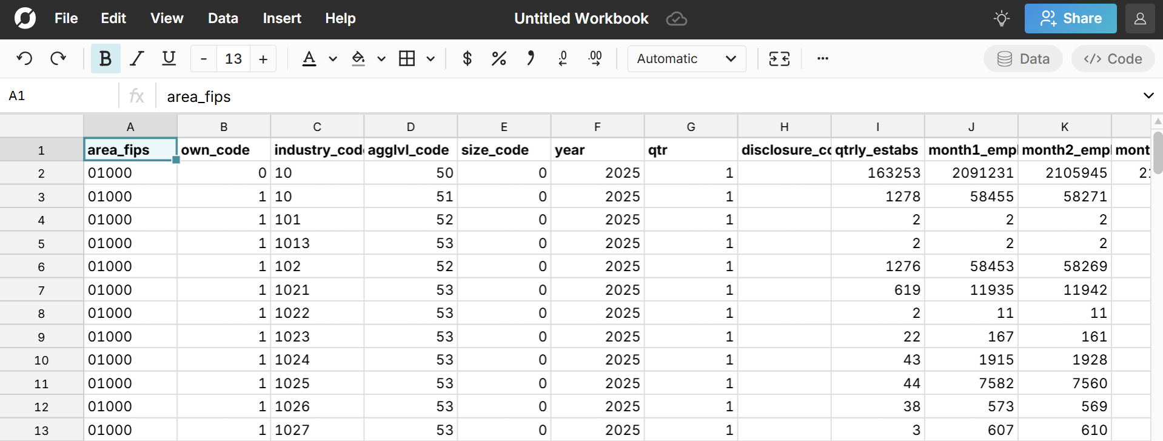Image resolution: width=1163 pixels, height=441 pixels.
Task: Click the redo arrow icon
Action: (58, 59)
